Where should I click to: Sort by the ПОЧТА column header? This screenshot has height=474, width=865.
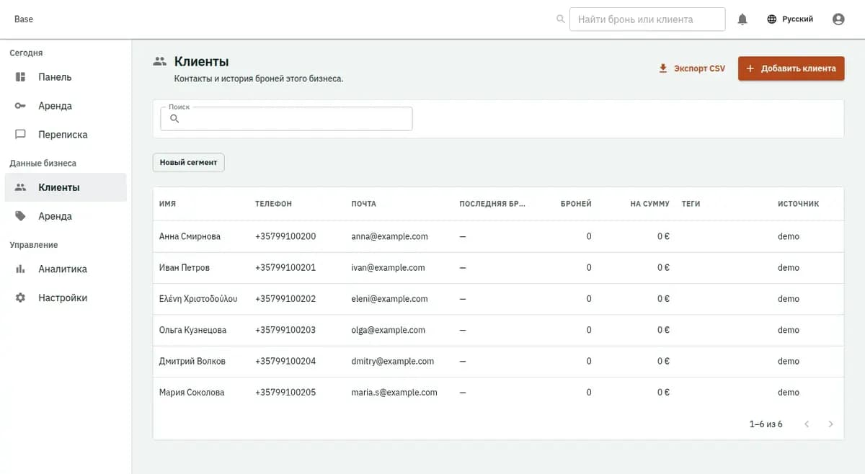pyautogui.click(x=364, y=204)
